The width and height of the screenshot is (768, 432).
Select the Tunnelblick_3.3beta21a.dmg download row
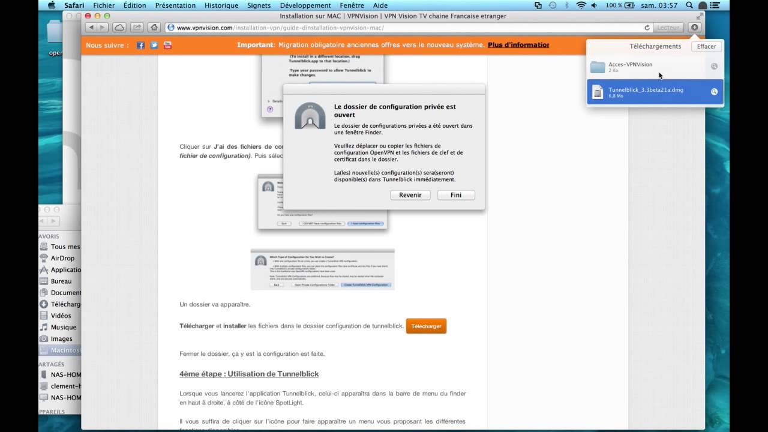pos(655,92)
